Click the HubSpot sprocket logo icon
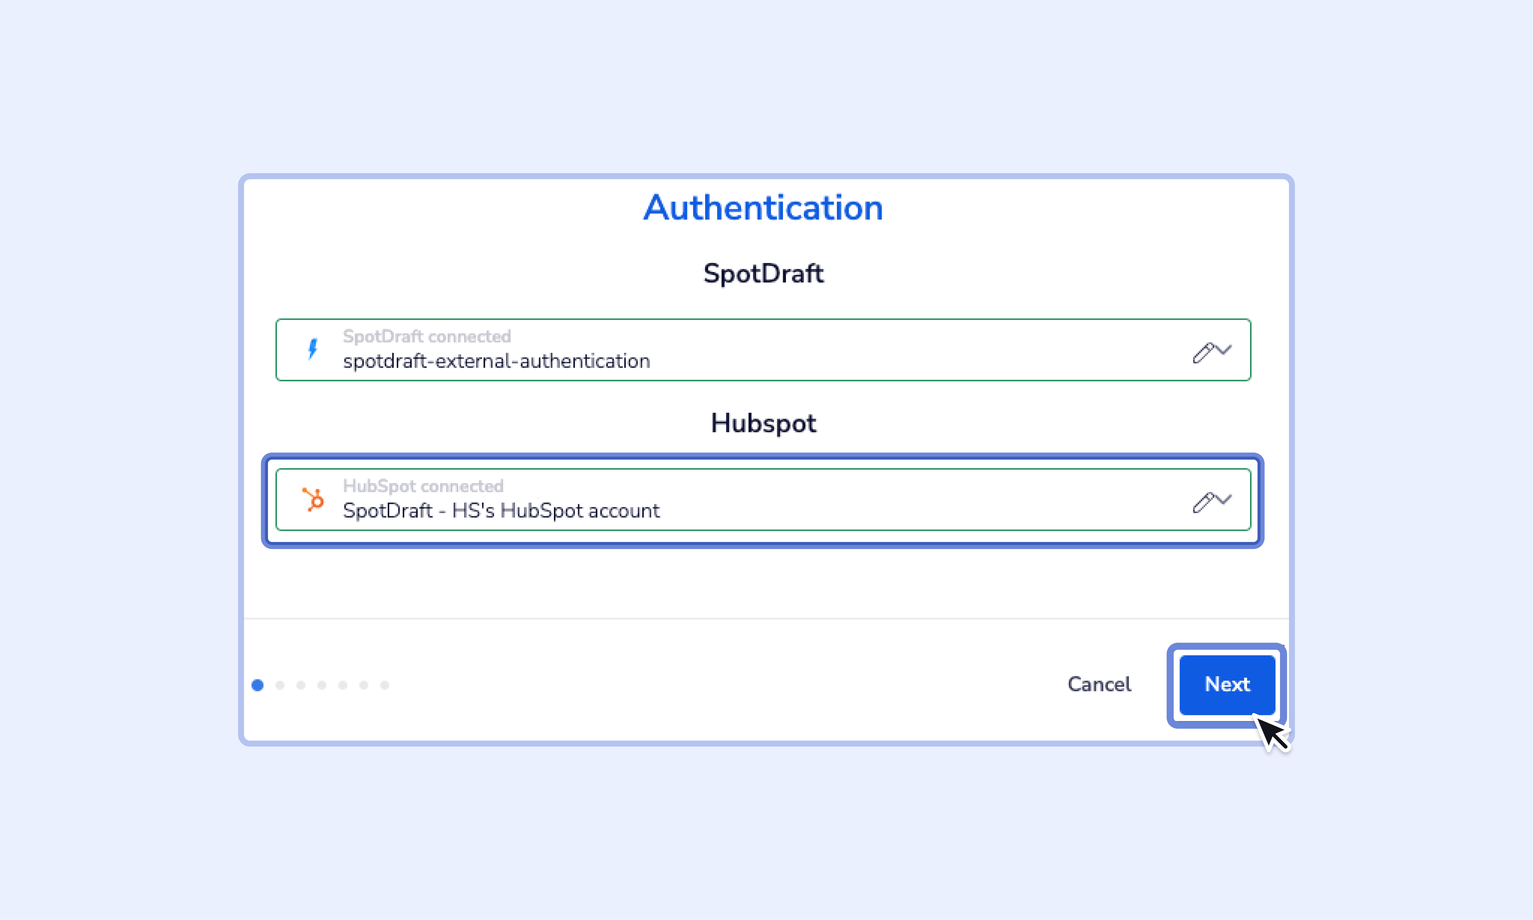Screen dimensions: 1533x920 click(313, 499)
